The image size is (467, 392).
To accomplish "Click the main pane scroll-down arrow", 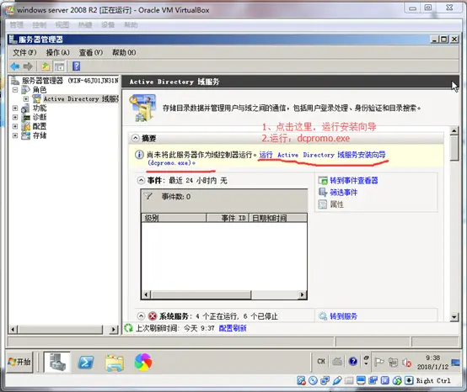I will click(454, 317).
